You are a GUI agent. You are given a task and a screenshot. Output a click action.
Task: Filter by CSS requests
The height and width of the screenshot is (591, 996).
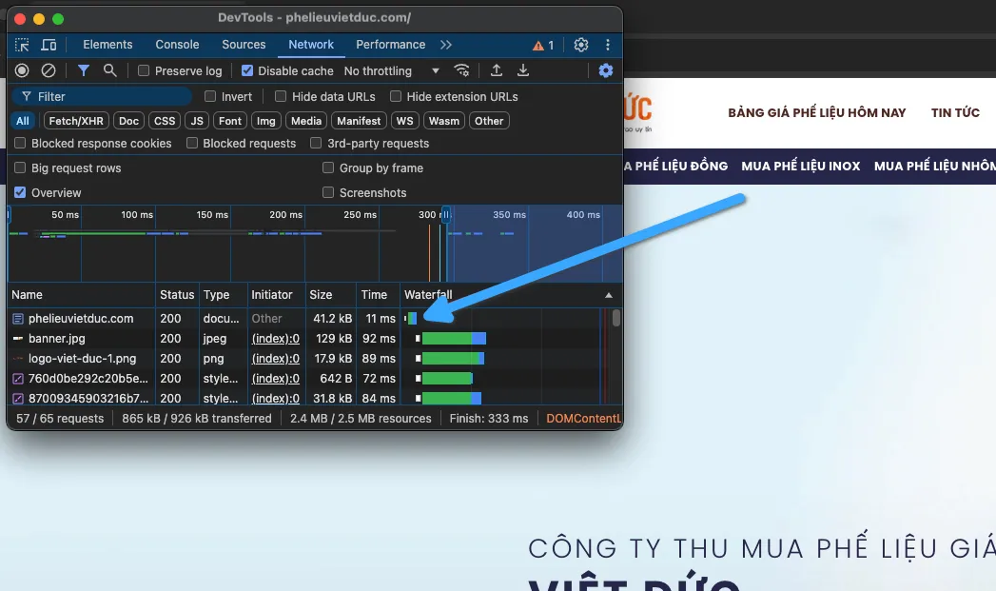point(165,121)
